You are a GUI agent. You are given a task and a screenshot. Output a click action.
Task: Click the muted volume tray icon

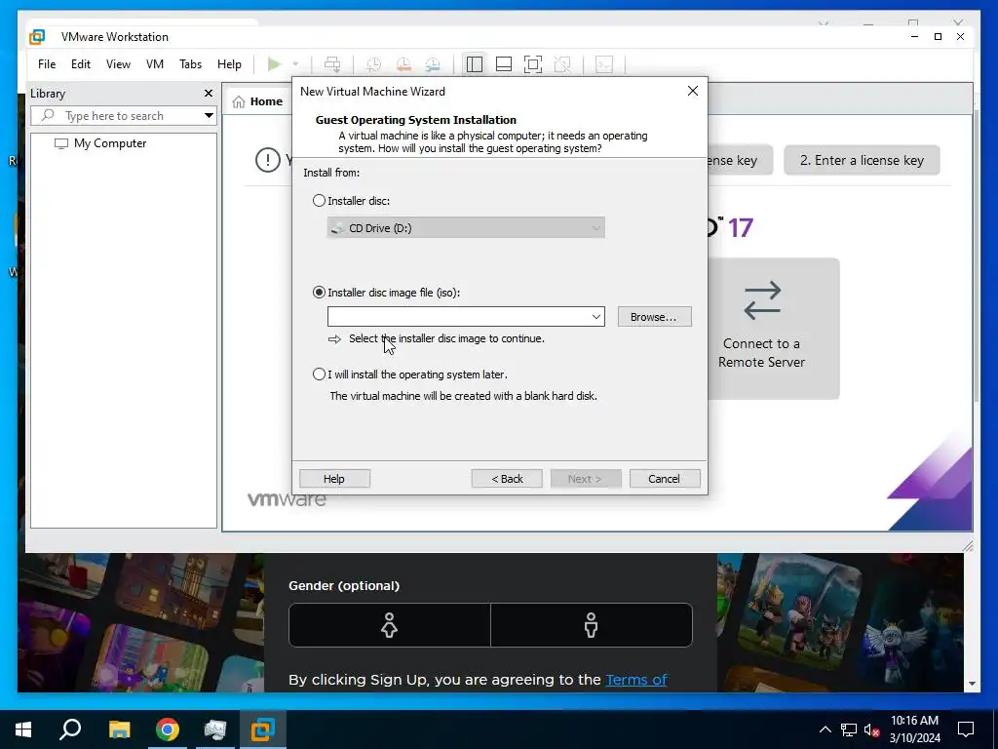click(x=871, y=729)
